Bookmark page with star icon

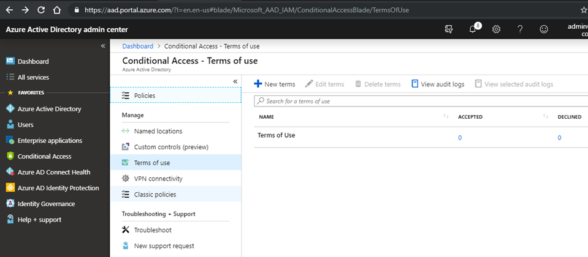pos(584,10)
